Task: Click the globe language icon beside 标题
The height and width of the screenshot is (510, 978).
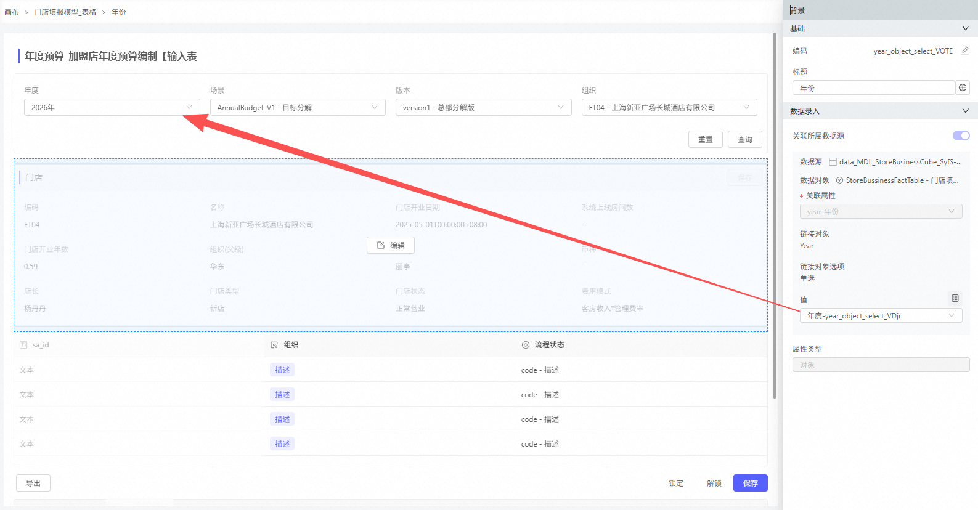Action: (962, 88)
